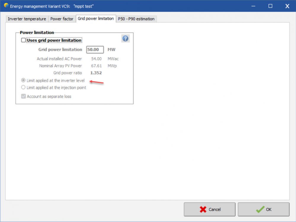Select Limit applied at the injection point

[x=23, y=88]
